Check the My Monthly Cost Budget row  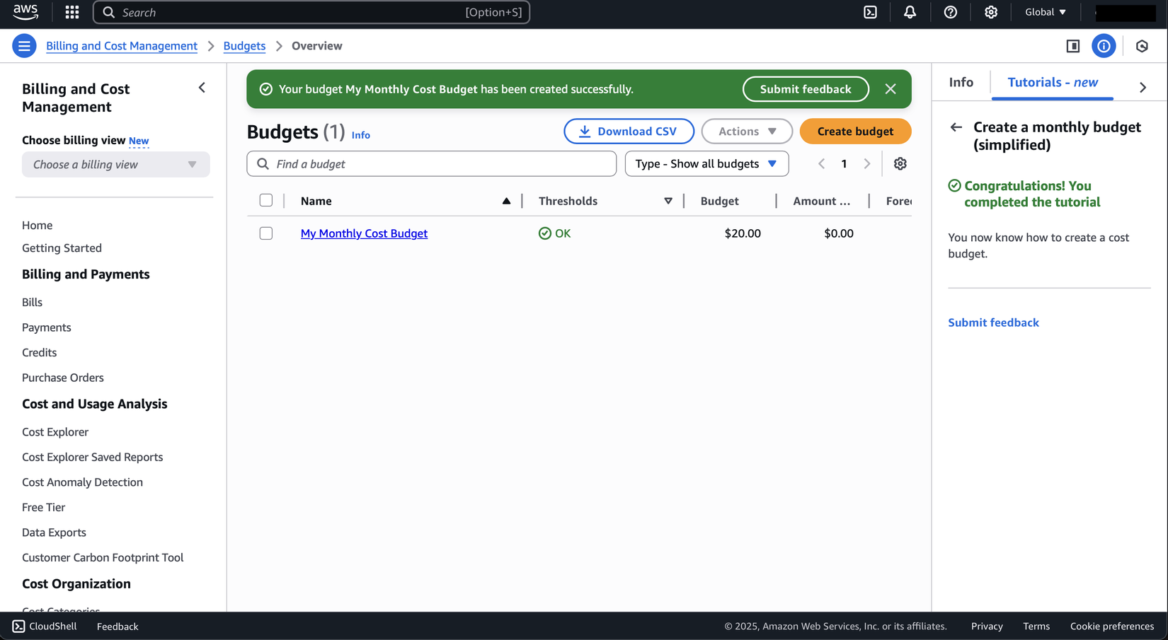(x=266, y=233)
